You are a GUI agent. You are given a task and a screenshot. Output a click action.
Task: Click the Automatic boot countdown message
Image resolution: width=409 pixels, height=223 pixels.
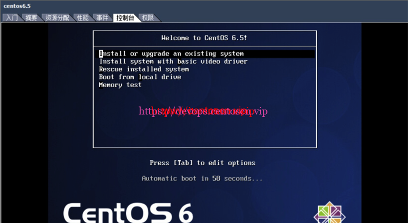click(x=202, y=178)
